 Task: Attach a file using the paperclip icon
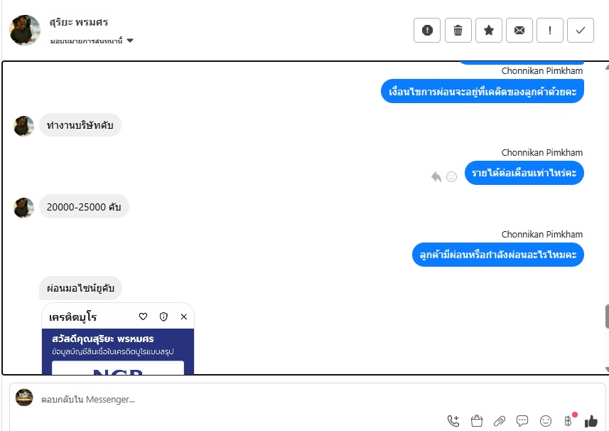coord(500,421)
